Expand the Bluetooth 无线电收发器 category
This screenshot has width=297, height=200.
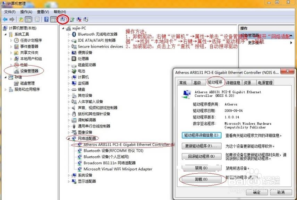(69, 34)
